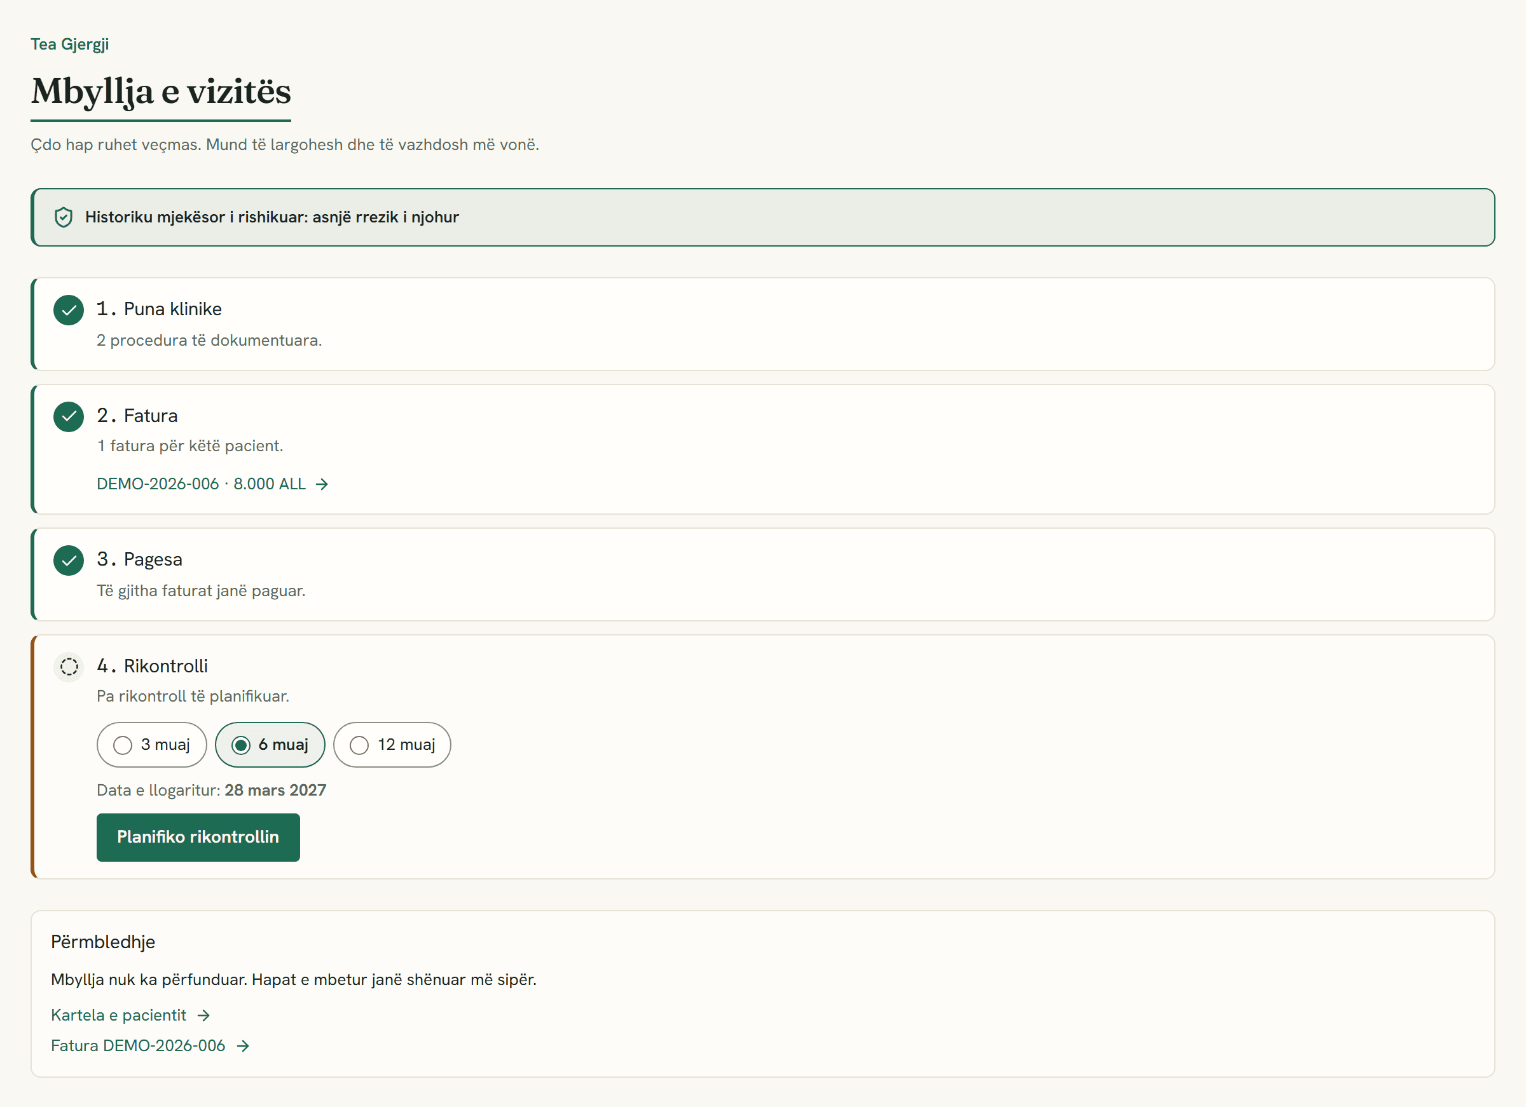Click the Mbyllja e vizitës heading
Screen dimensions: 1526x1107
coord(161,92)
